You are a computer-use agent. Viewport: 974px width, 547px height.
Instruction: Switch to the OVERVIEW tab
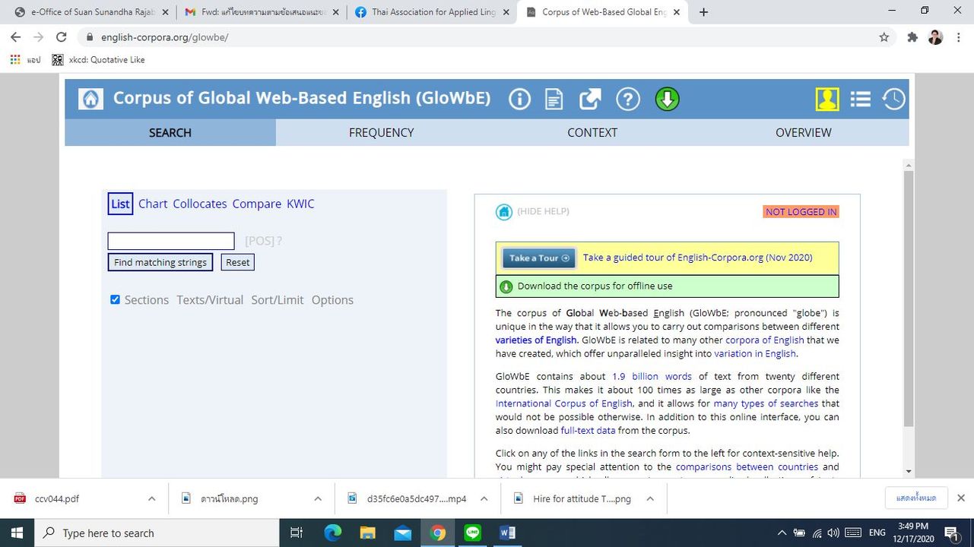click(x=804, y=132)
